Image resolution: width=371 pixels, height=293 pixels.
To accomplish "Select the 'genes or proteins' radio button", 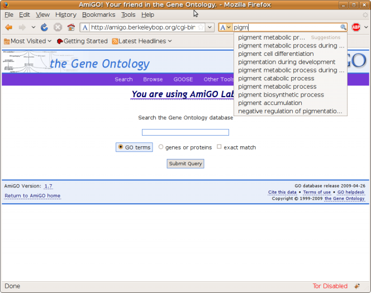I will (x=161, y=147).
